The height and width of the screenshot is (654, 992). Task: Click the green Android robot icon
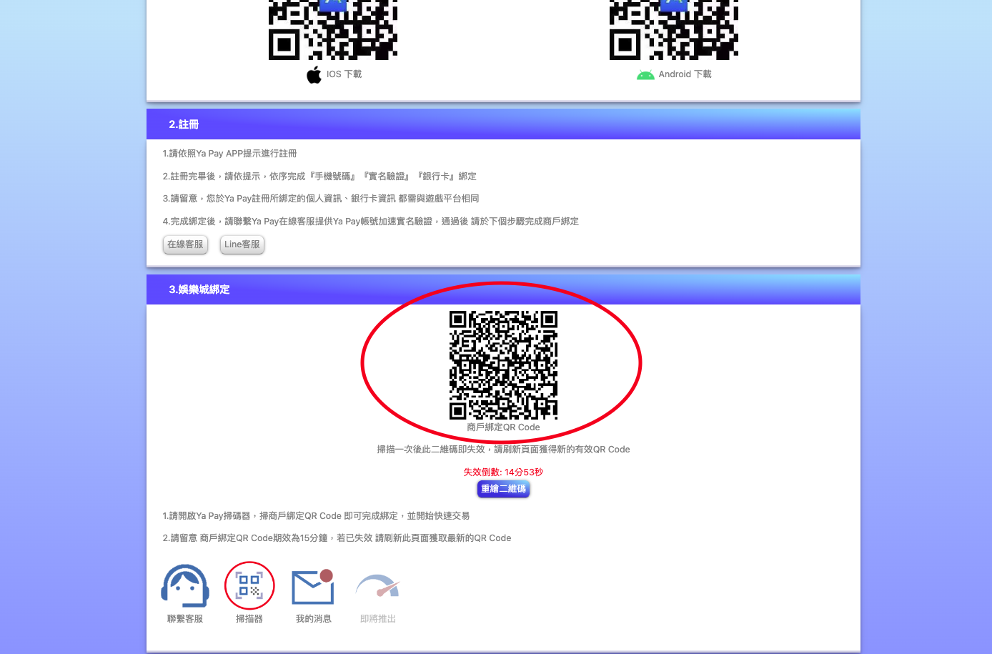point(645,75)
